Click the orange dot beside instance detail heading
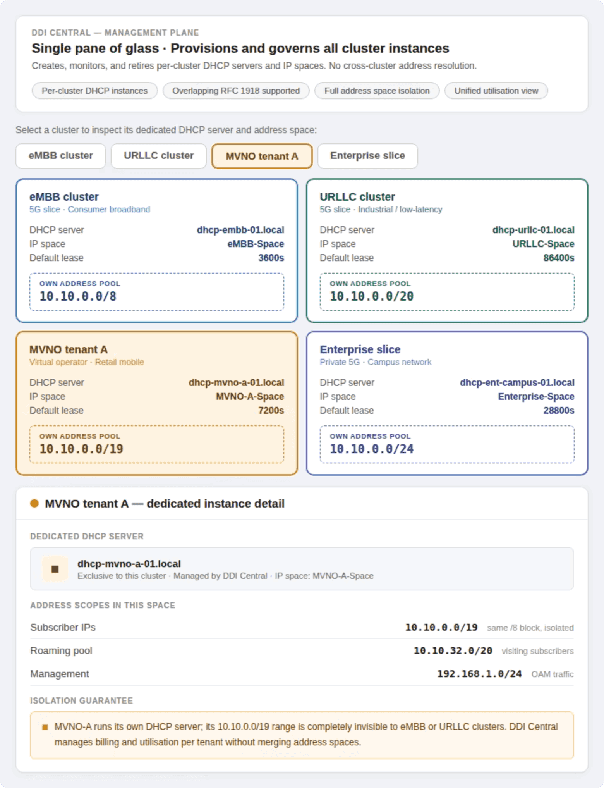 click(34, 503)
